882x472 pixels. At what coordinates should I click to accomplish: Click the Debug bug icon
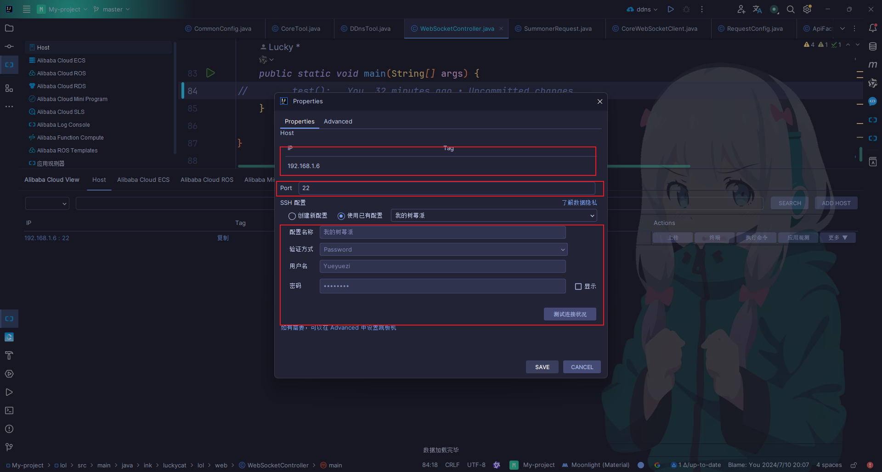click(686, 9)
